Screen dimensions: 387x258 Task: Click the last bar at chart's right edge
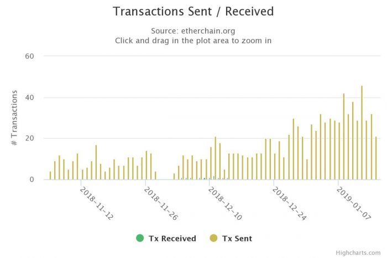coord(376,158)
